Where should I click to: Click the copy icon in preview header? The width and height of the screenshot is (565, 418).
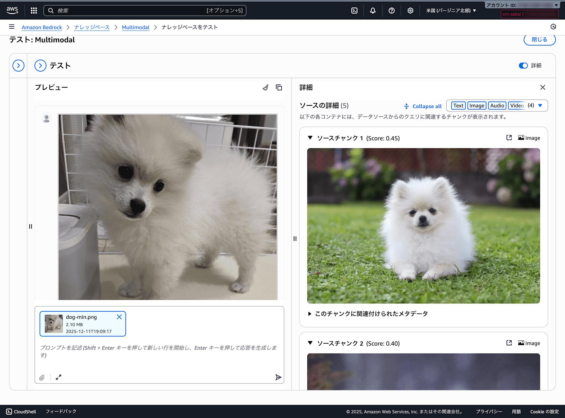279,88
